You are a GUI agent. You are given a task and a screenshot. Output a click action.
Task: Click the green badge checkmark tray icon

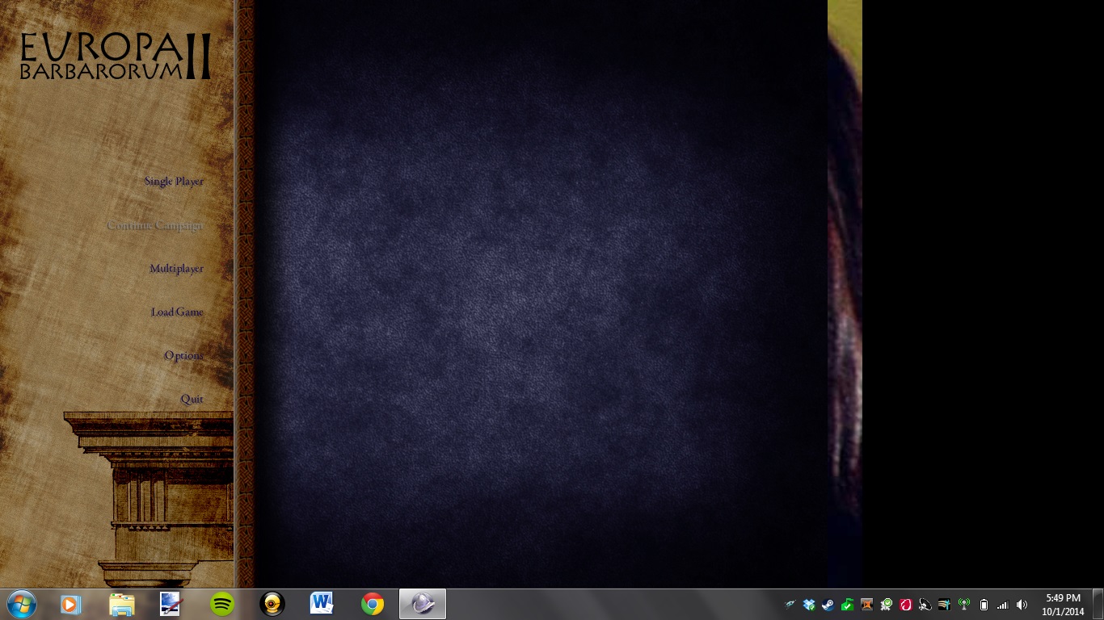point(887,605)
